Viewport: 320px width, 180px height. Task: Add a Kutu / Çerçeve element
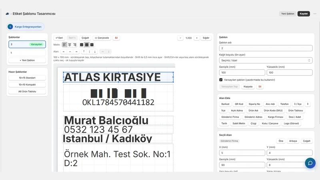[x=270, y=124]
